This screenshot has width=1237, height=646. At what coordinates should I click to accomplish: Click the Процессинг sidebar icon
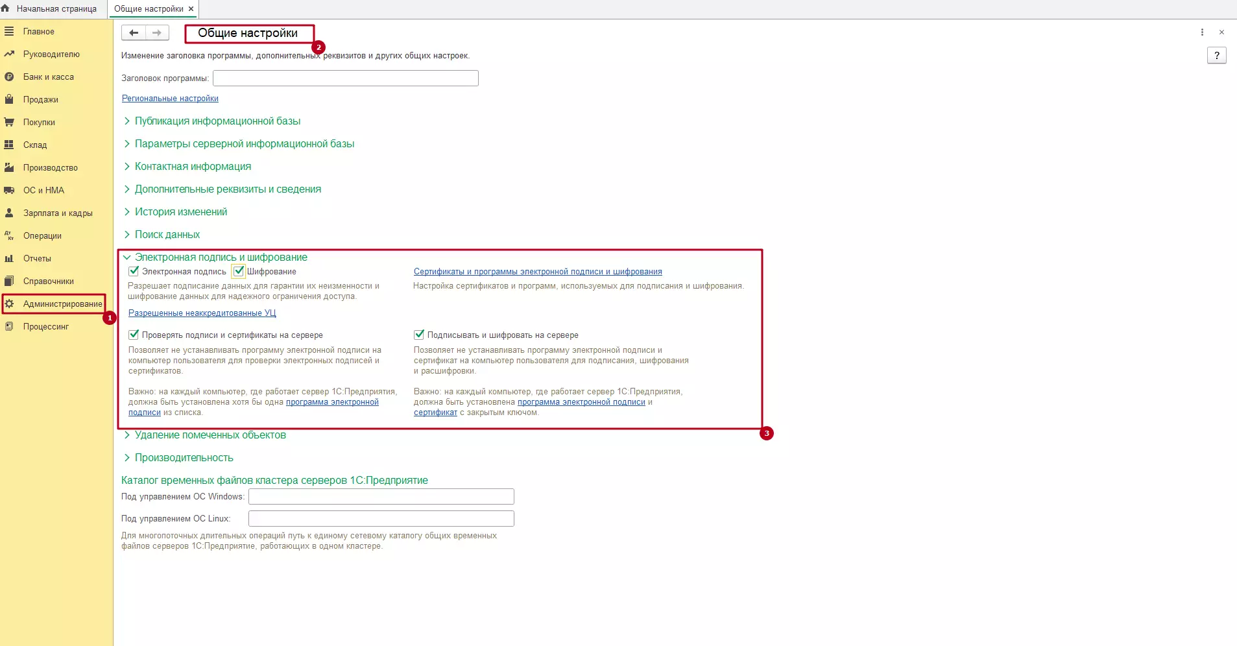(x=9, y=326)
